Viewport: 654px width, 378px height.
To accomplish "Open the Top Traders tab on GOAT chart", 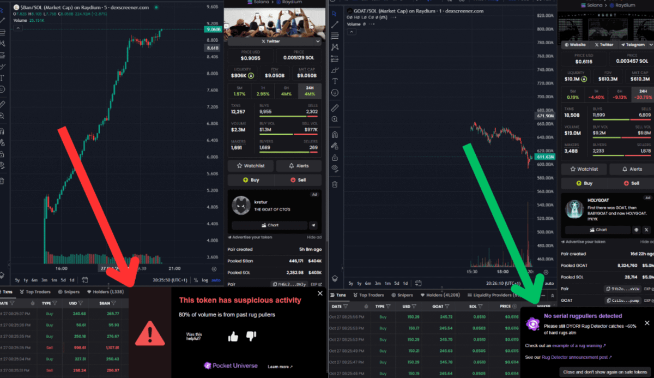I will [x=368, y=295].
